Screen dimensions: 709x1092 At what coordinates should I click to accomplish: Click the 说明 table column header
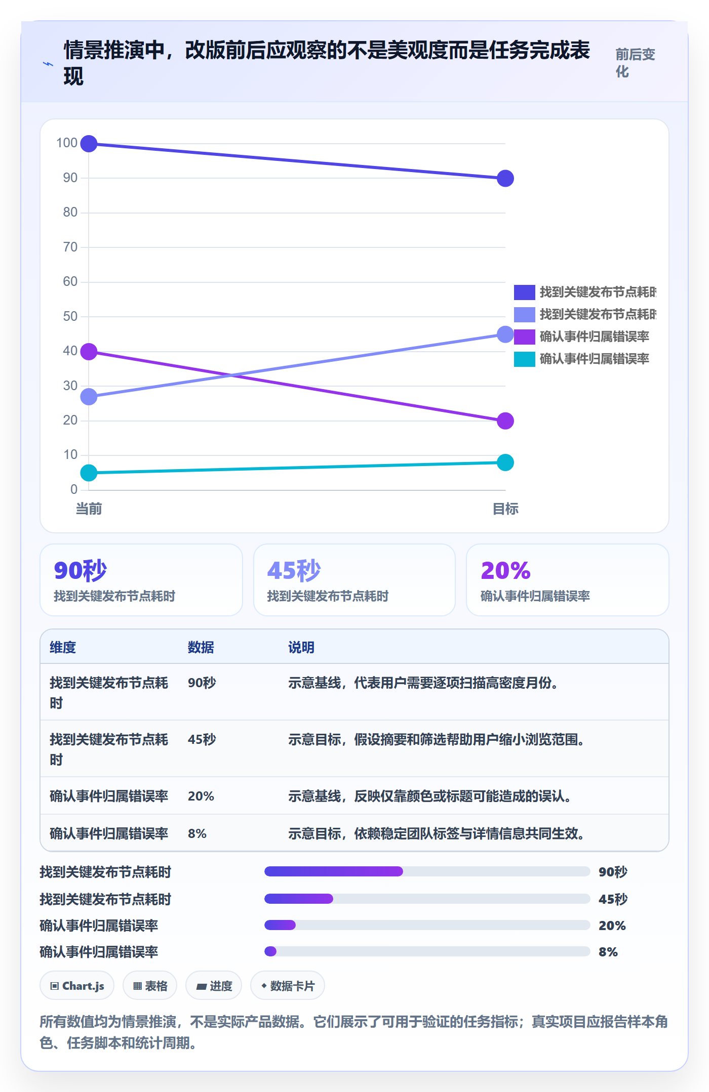point(301,647)
